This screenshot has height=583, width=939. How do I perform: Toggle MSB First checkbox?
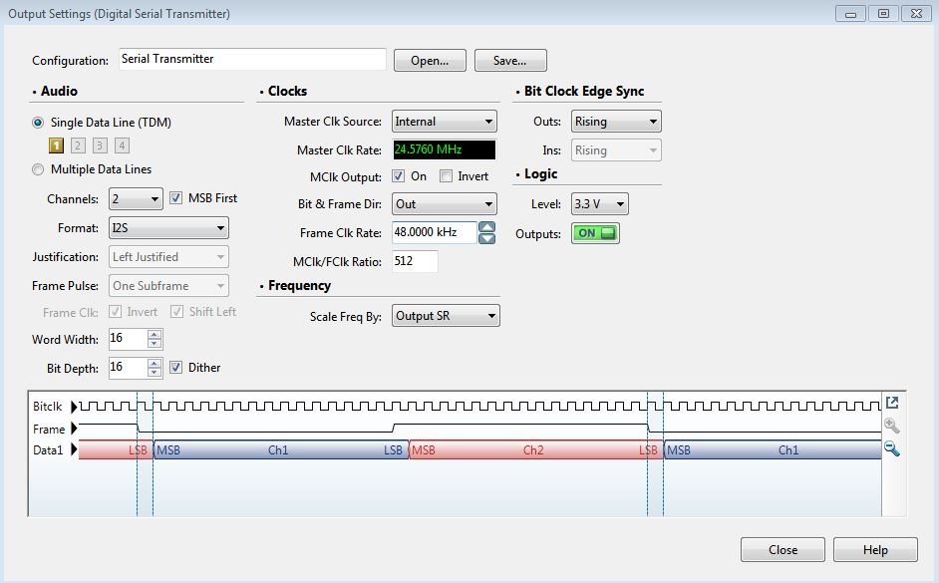175,198
